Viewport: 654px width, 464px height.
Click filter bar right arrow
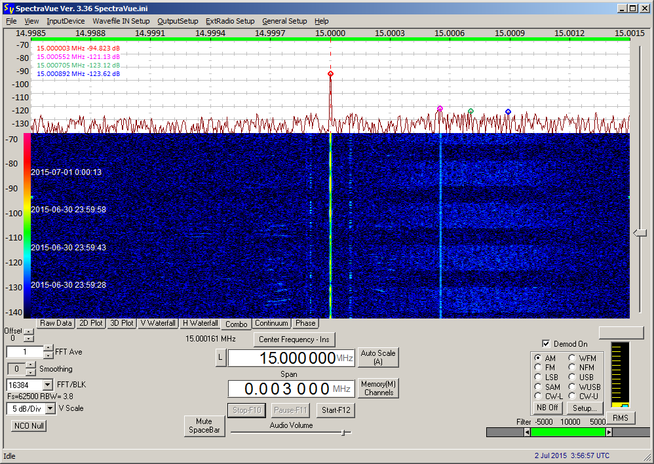[609, 433]
